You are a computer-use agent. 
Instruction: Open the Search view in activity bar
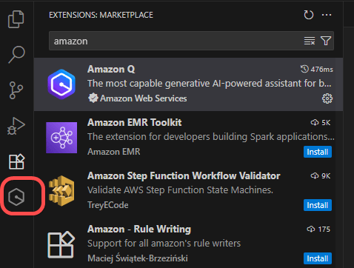click(x=16, y=55)
